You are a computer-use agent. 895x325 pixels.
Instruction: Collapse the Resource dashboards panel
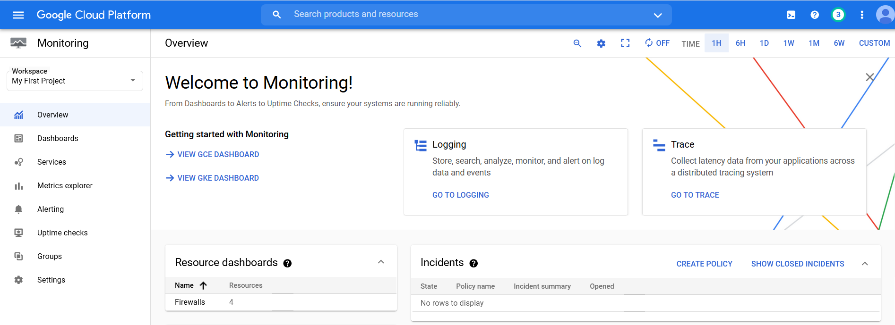[x=381, y=262]
